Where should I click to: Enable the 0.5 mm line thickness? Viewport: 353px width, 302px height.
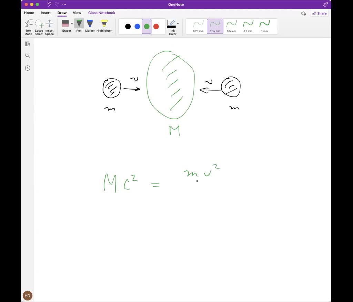[x=231, y=26]
